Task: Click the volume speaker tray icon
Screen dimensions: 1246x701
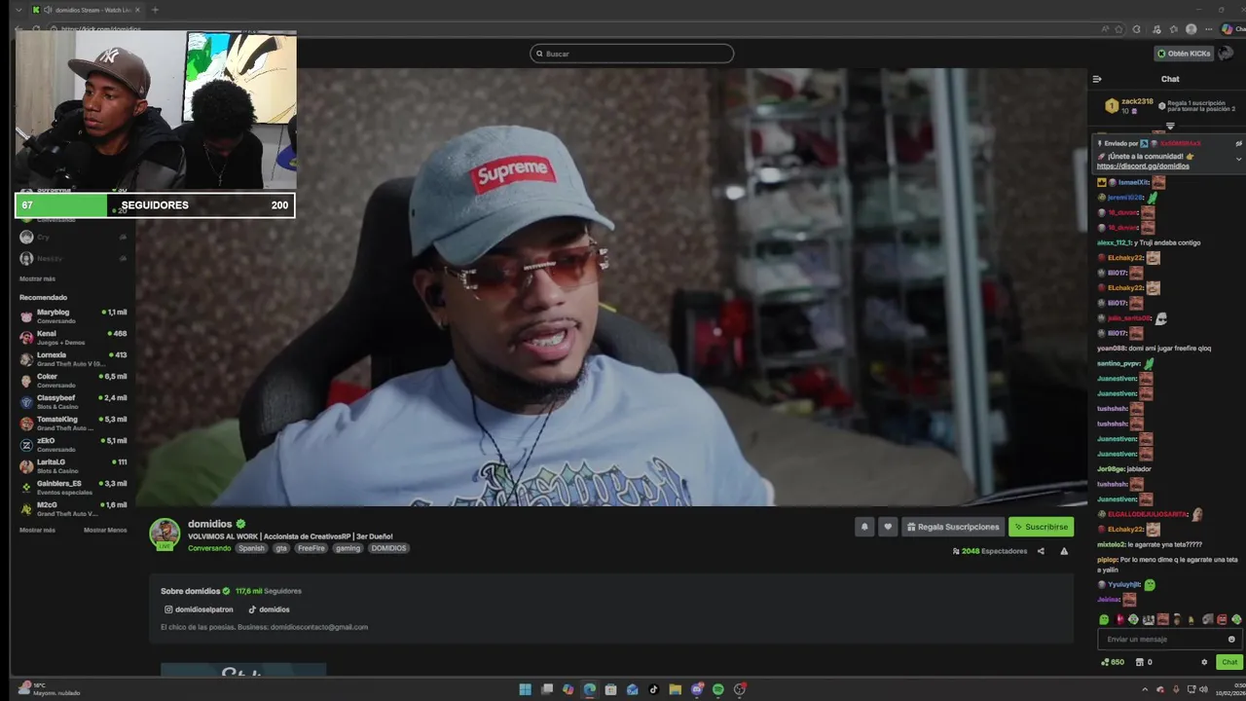Action: pyautogui.click(x=1205, y=689)
